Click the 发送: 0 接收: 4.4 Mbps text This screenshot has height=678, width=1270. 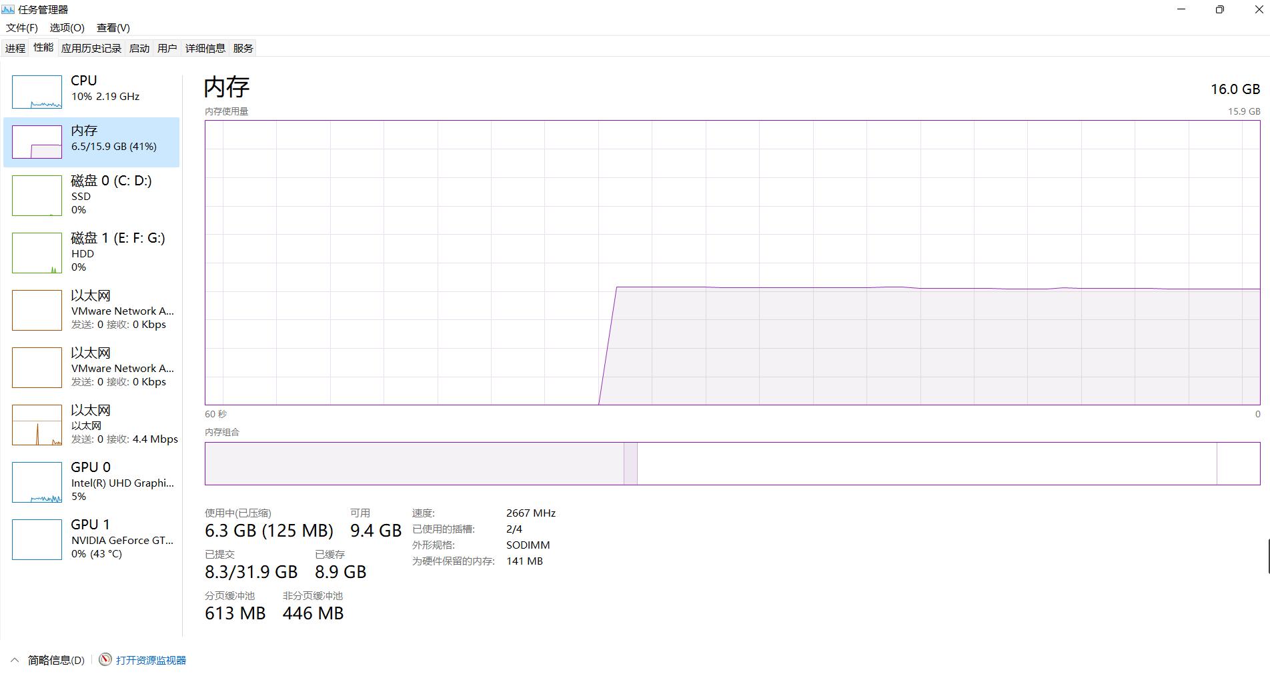[125, 439]
